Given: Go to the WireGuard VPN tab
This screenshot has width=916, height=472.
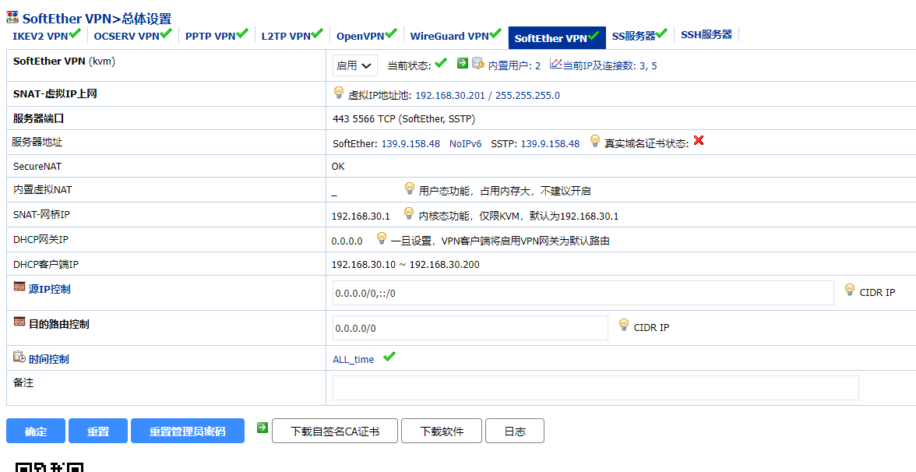Looking at the screenshot, I should 456,35.
